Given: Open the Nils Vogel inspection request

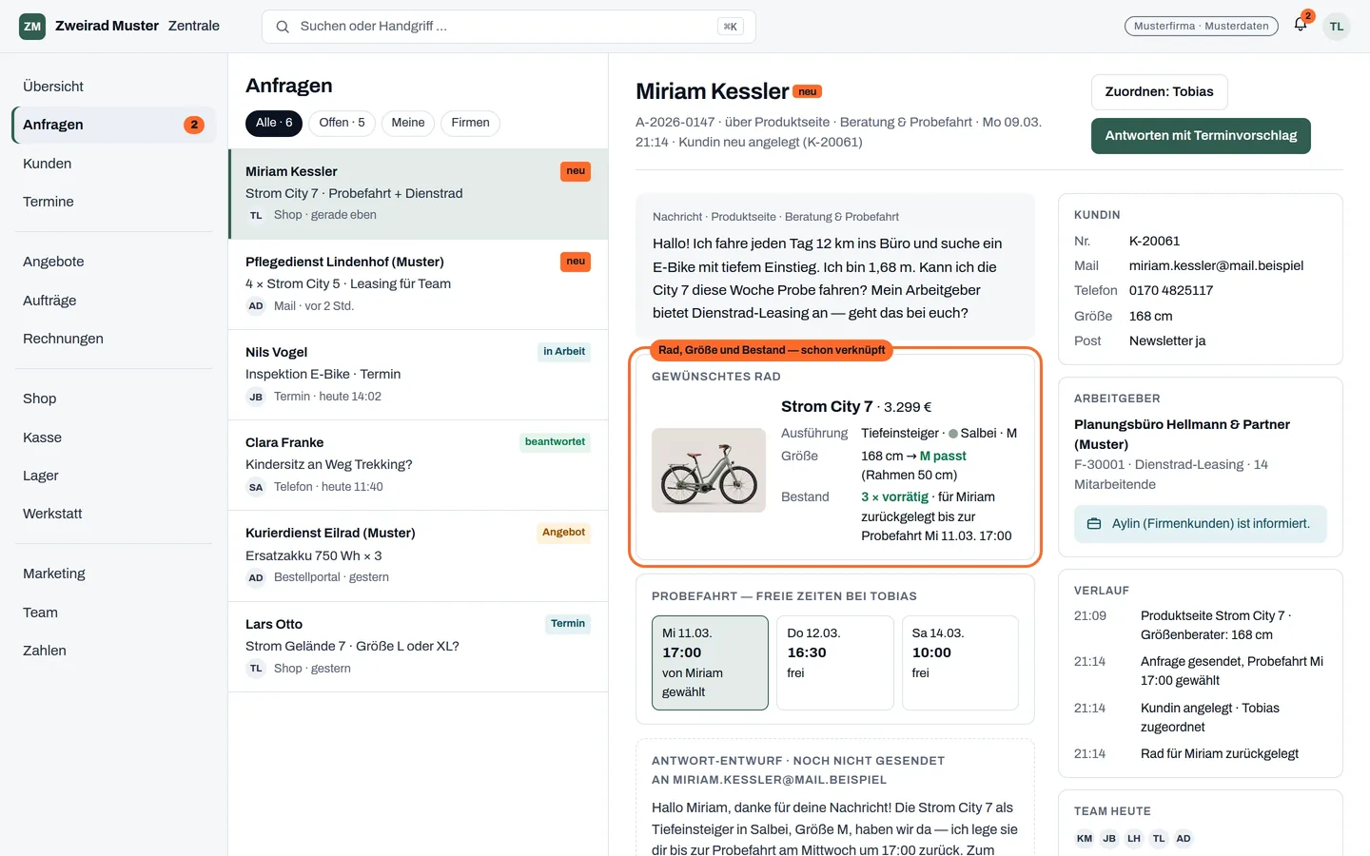Looking at the screenshot, I should coord(419,375).
